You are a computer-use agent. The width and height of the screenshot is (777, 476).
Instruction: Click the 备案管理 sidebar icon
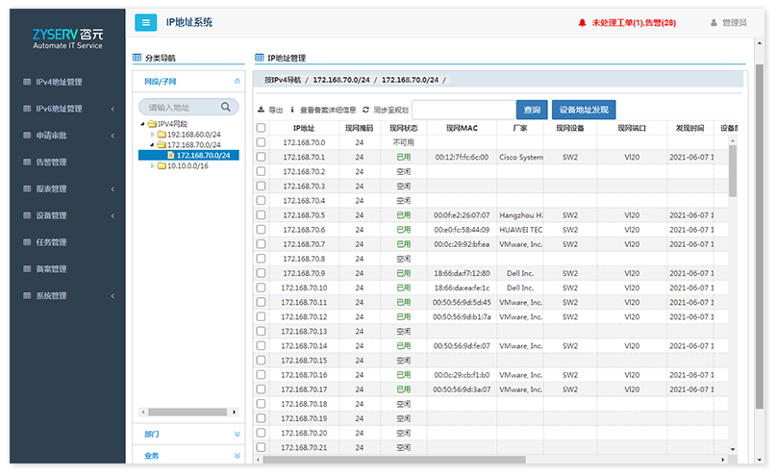(27, 269)
